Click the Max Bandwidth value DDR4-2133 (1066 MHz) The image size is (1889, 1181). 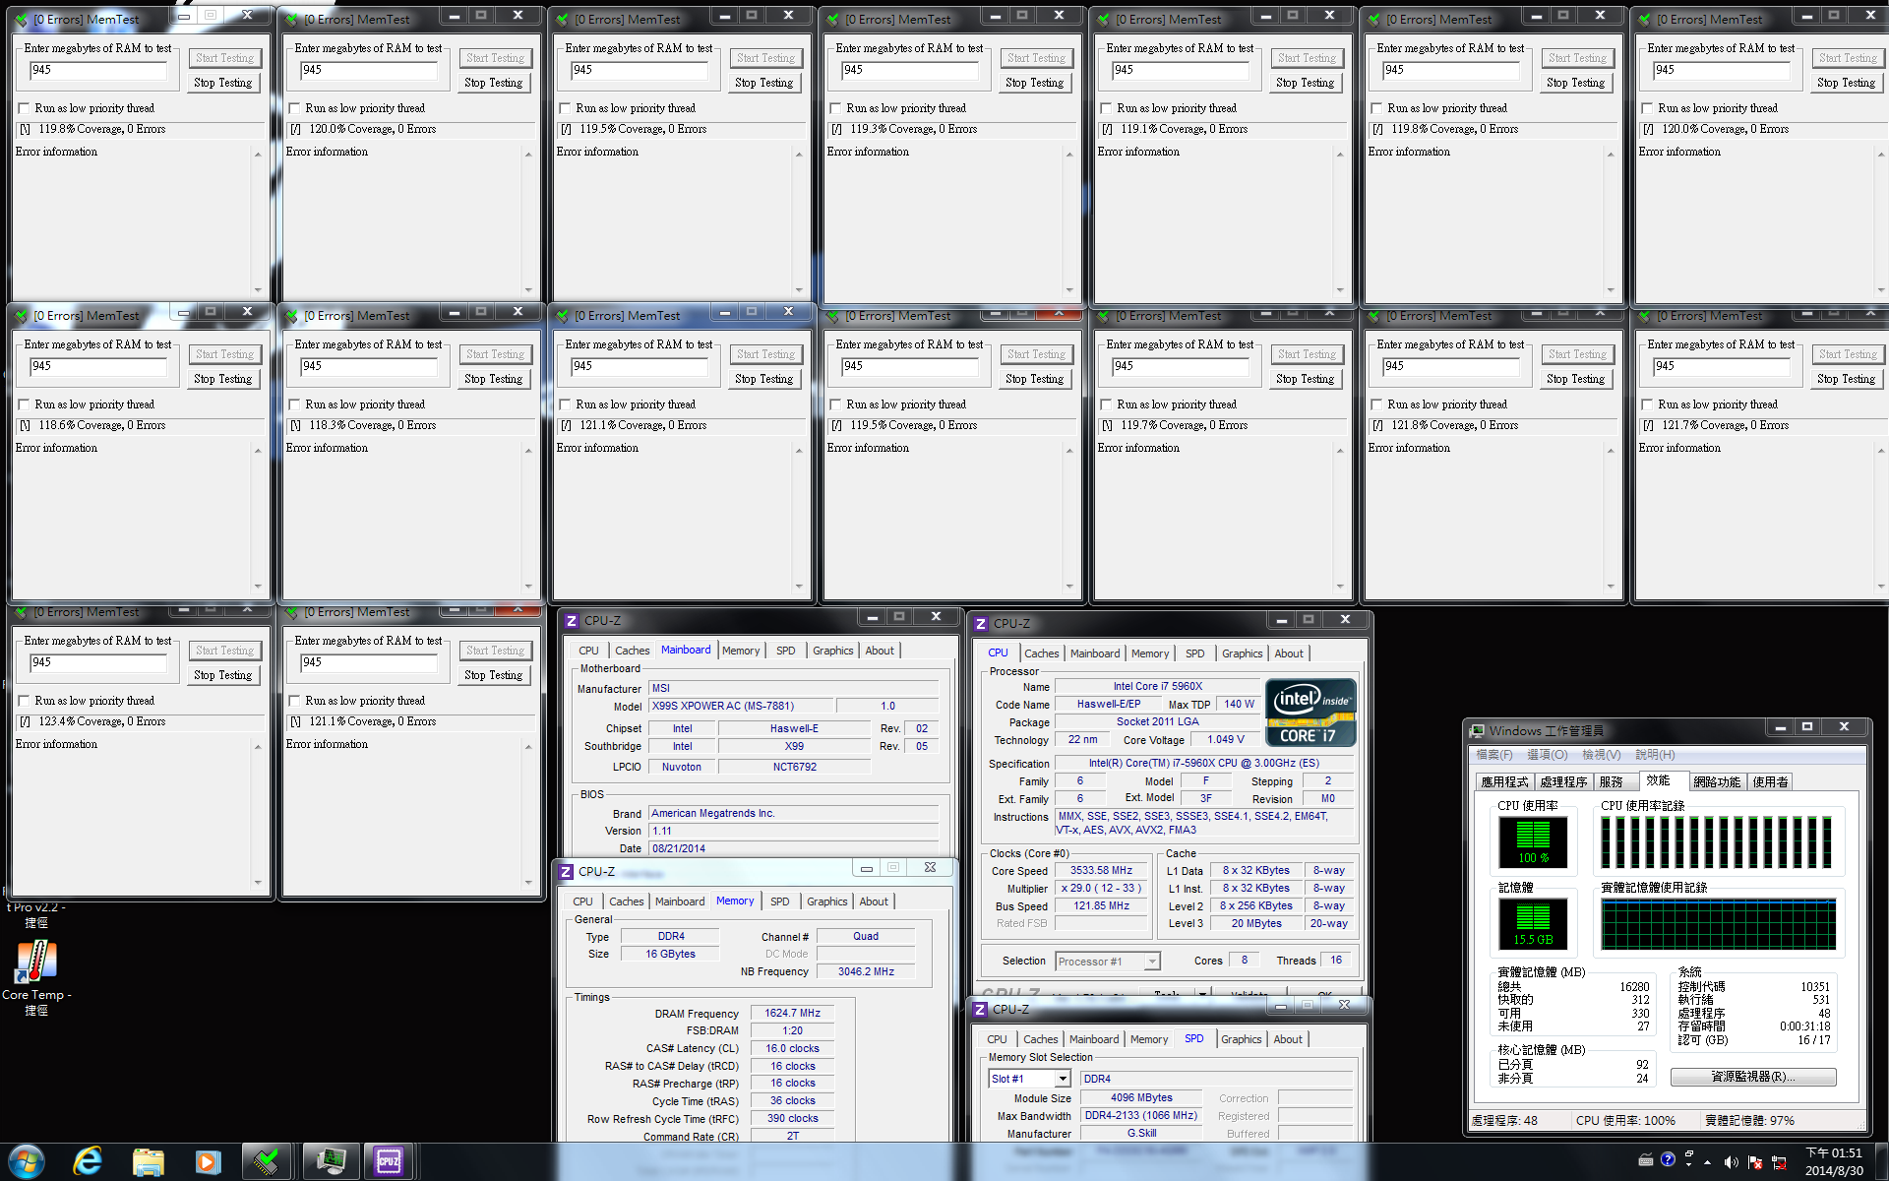(1141, 1116)
